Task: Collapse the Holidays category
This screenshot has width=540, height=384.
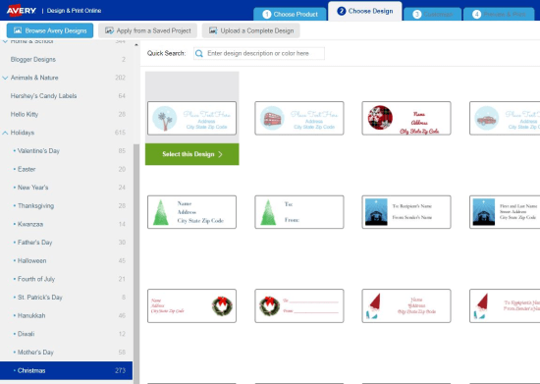Action: tap(5, 133)
